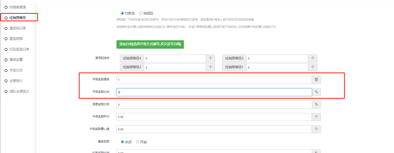Go to 激活码记录 page

click(x=17, y=28)
